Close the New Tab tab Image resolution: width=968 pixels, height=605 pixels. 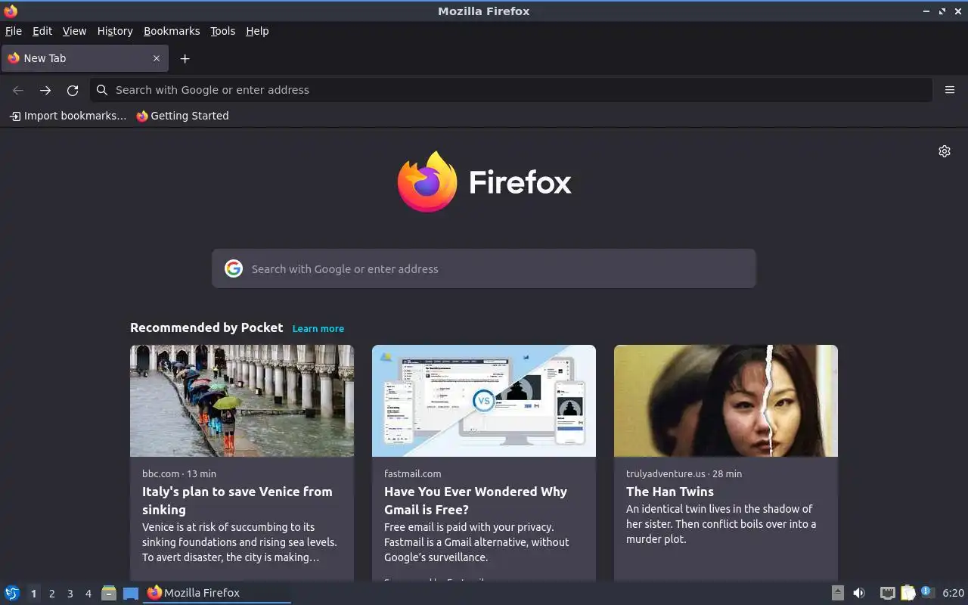[157, 58]
